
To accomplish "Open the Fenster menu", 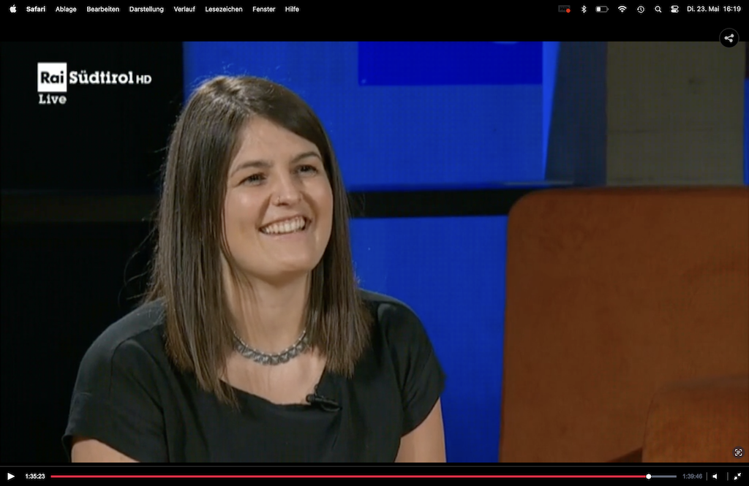I will tap(263, 9).
